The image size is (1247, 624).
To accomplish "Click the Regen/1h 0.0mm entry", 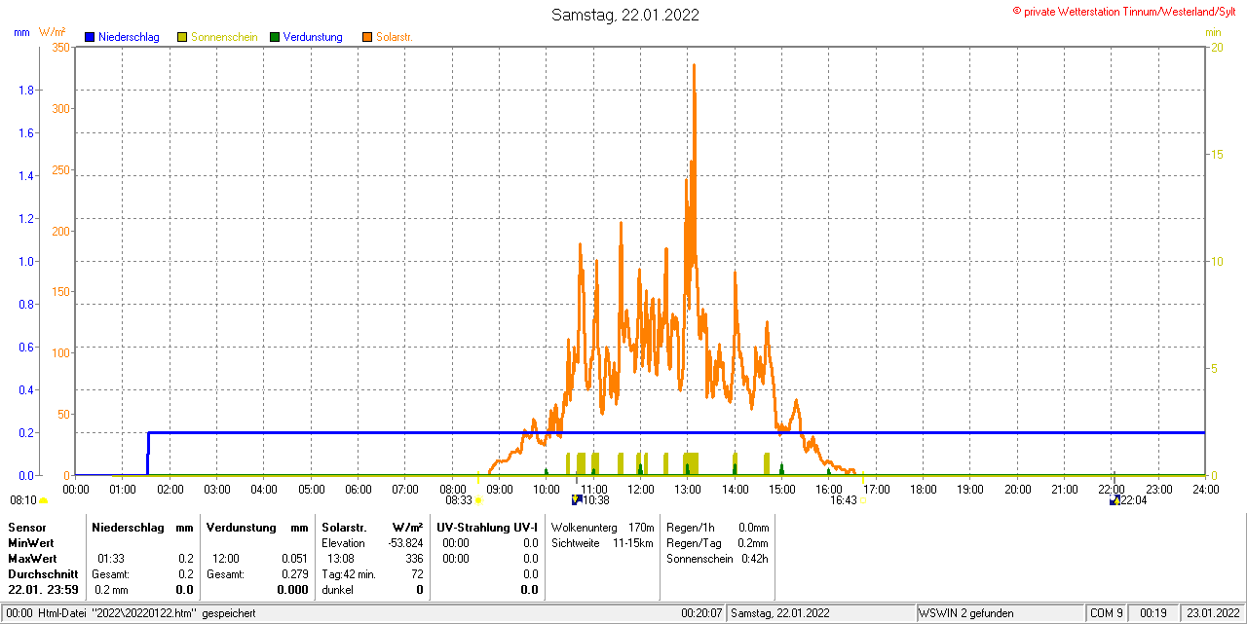I will coord(718,527).
